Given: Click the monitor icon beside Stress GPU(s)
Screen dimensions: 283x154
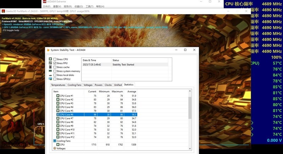Looking at the screenshot, I should pyautogui.click(x=50, y=79).
